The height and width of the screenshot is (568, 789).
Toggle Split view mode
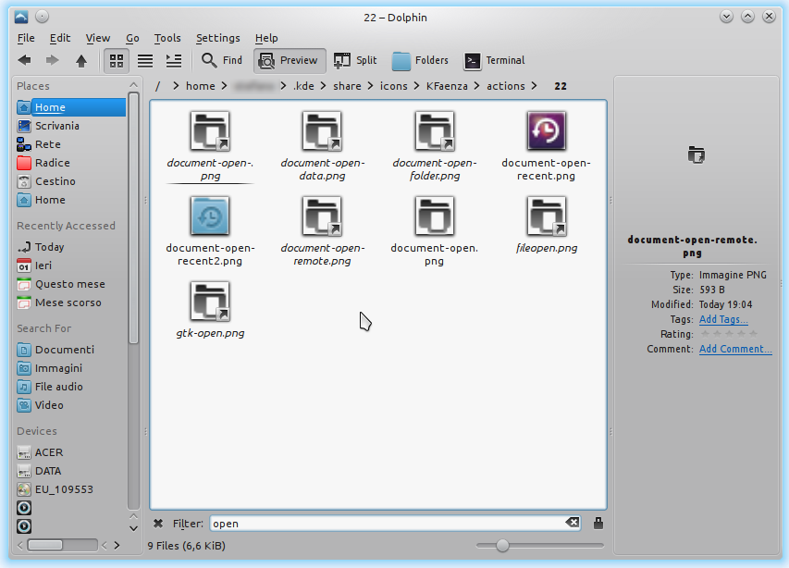[355, 61]
